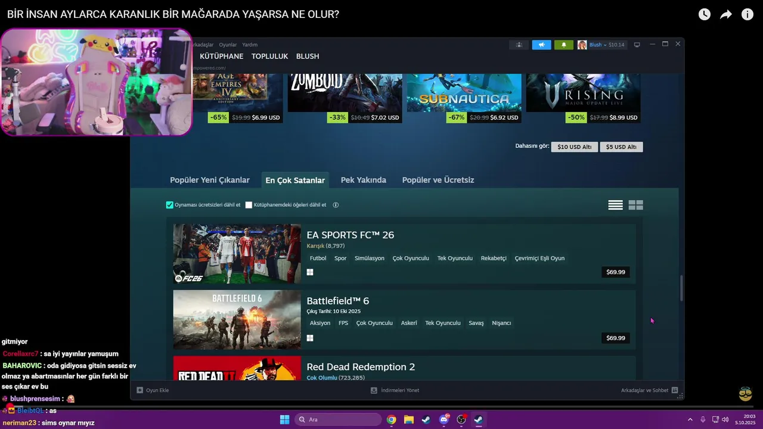This screenshot has width=763, height=429.
Task: Open the video info icon
Action: tap(748, 14)
